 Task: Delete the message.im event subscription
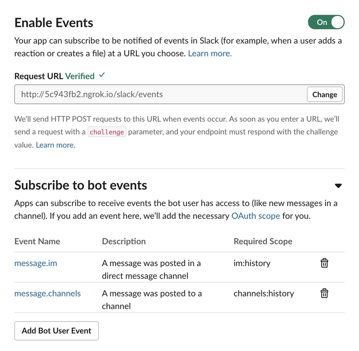[x=324, y=263]
